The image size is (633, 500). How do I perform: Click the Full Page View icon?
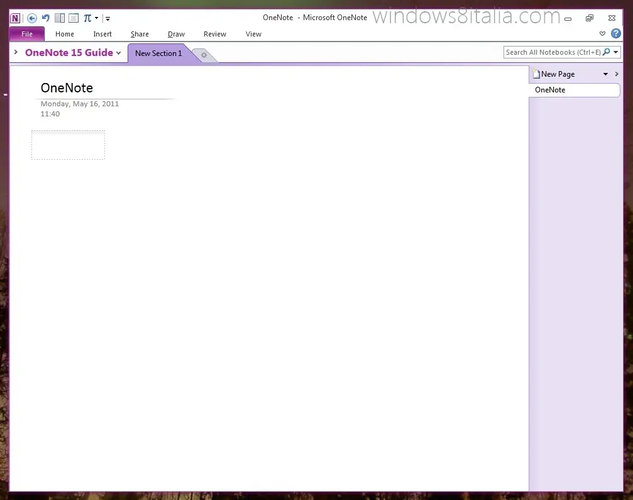pyautogui.click(x=73, y=18)
